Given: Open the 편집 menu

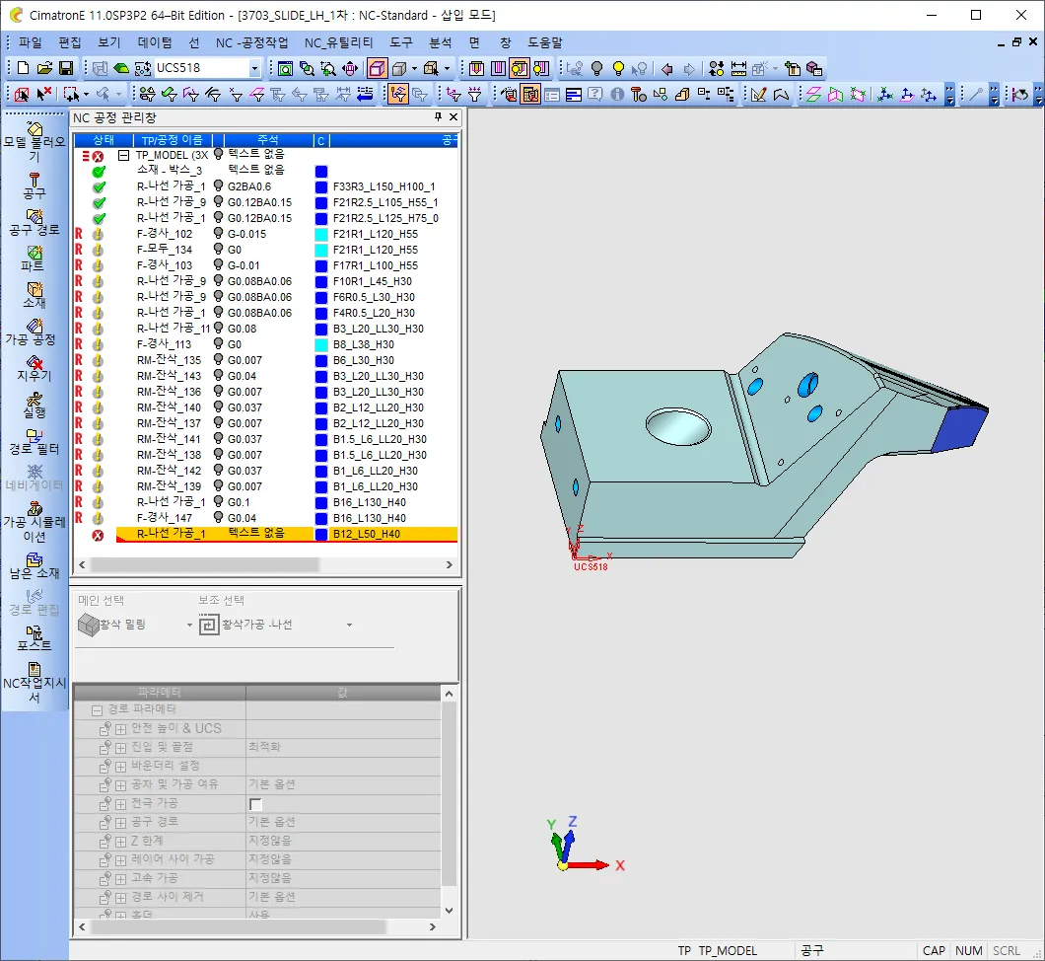Looking at the screenshot, I should 70,42.
